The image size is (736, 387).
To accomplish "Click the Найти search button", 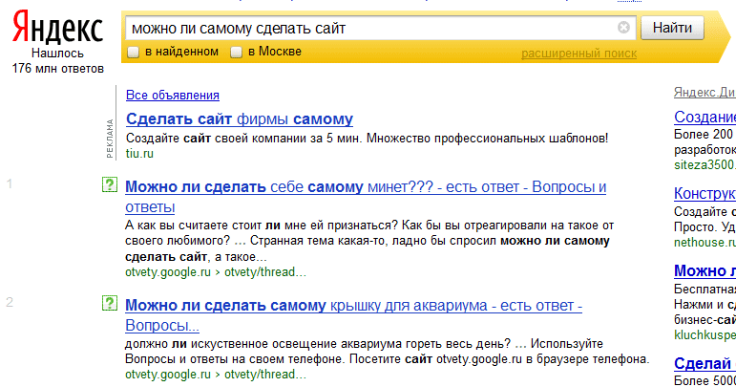I will (x=672, y=28).
